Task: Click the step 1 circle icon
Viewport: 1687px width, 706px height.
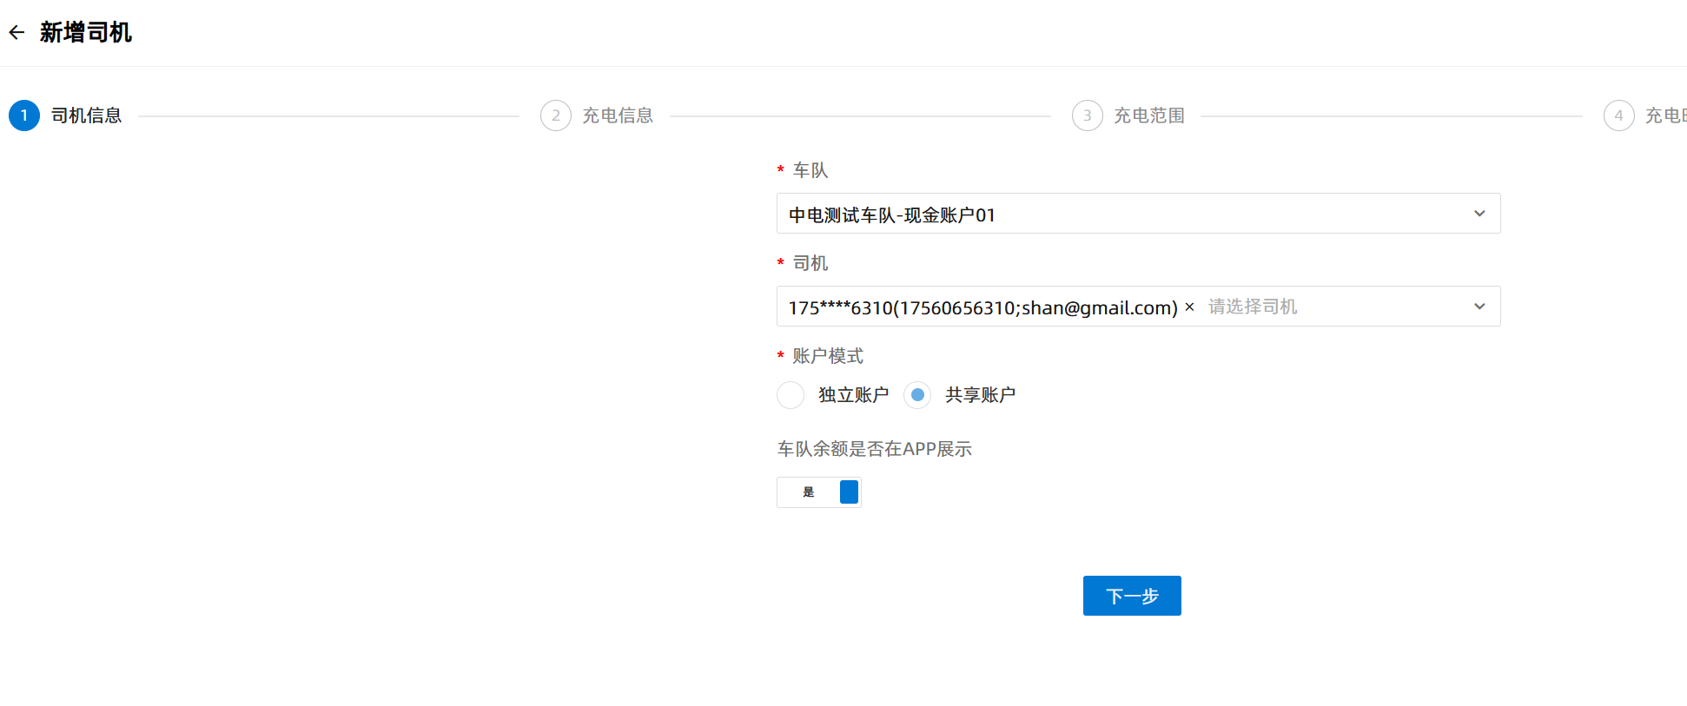Action: pos(24,115)
